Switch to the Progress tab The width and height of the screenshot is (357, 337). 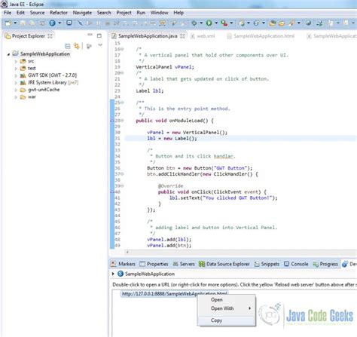[325, 264]
